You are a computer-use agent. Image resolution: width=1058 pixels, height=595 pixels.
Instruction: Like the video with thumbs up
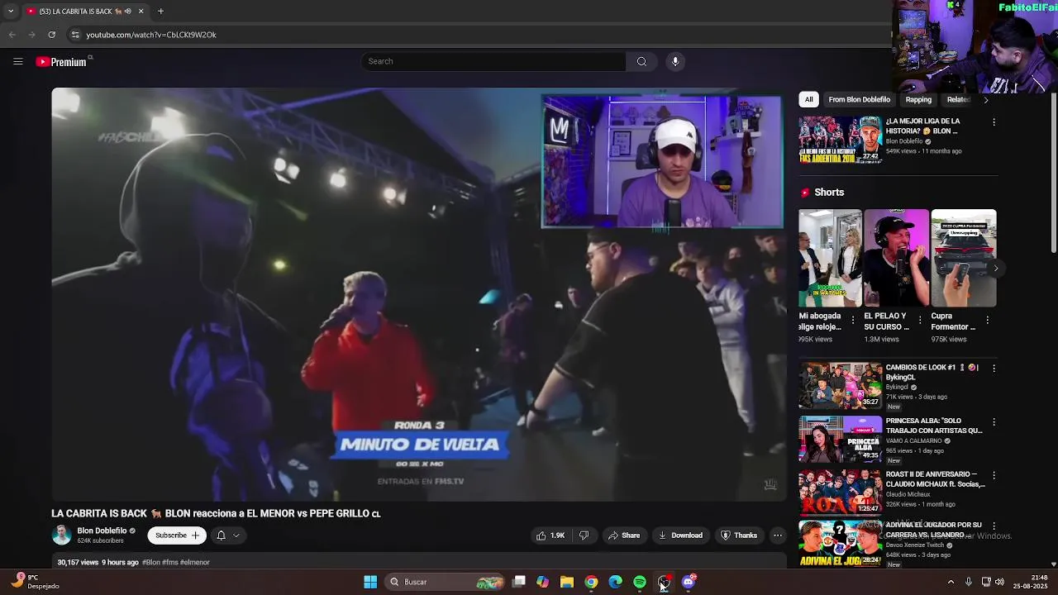point(550,535)
